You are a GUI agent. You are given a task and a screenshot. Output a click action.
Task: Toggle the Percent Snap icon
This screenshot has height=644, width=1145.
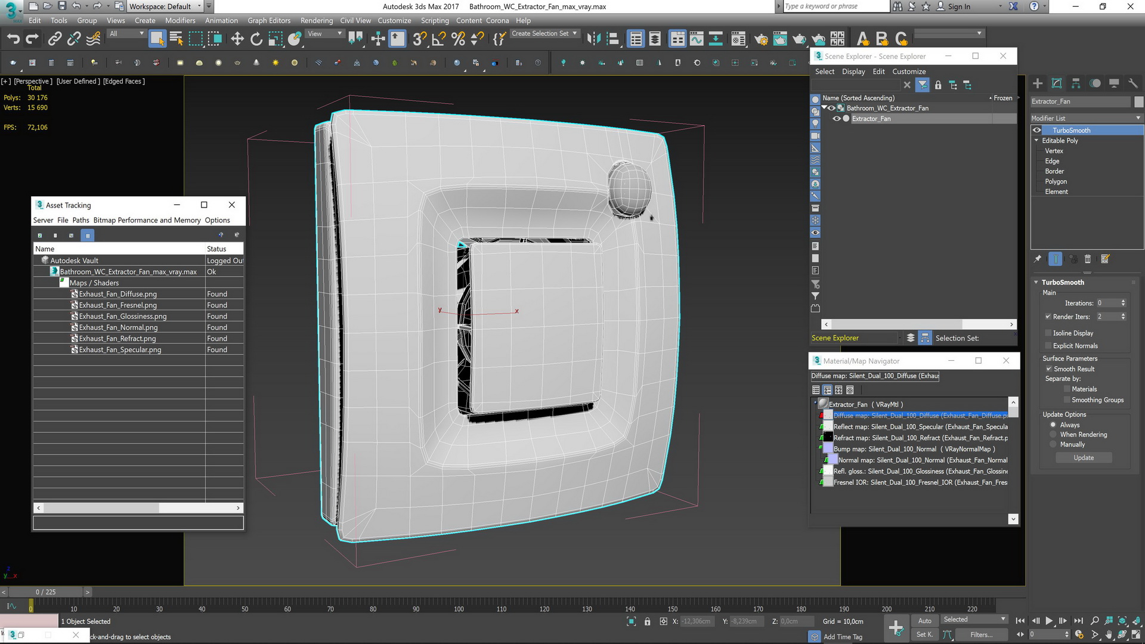[x=458, y=39]
